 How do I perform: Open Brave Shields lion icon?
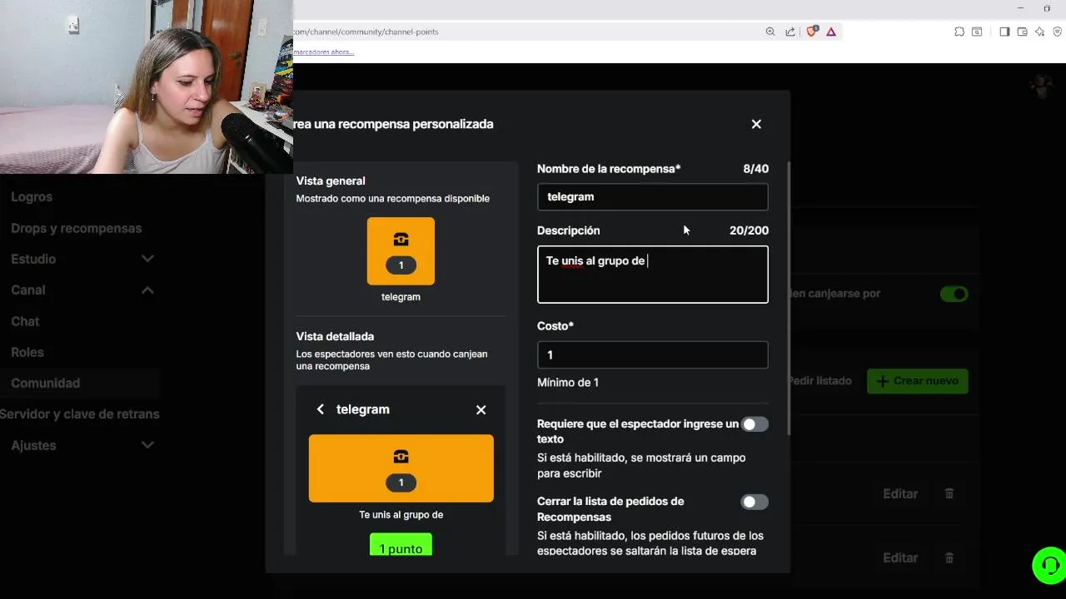click(812, 32)
